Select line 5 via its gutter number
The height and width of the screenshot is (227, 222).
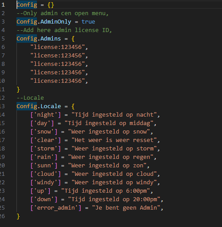tap(3, 39)
